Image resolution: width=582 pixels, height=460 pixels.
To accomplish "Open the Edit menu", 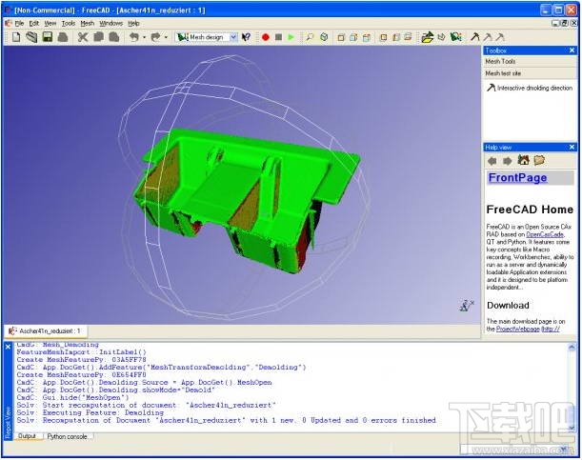I will tap(33, 24).
